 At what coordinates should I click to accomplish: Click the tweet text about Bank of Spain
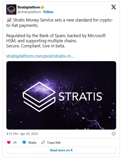point(56,41)
